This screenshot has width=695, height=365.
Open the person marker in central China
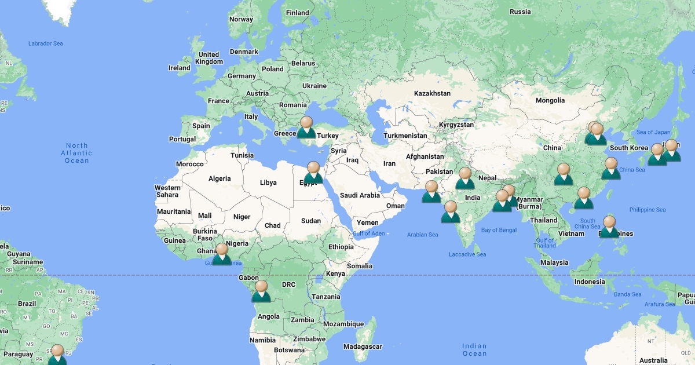(564, 174)
